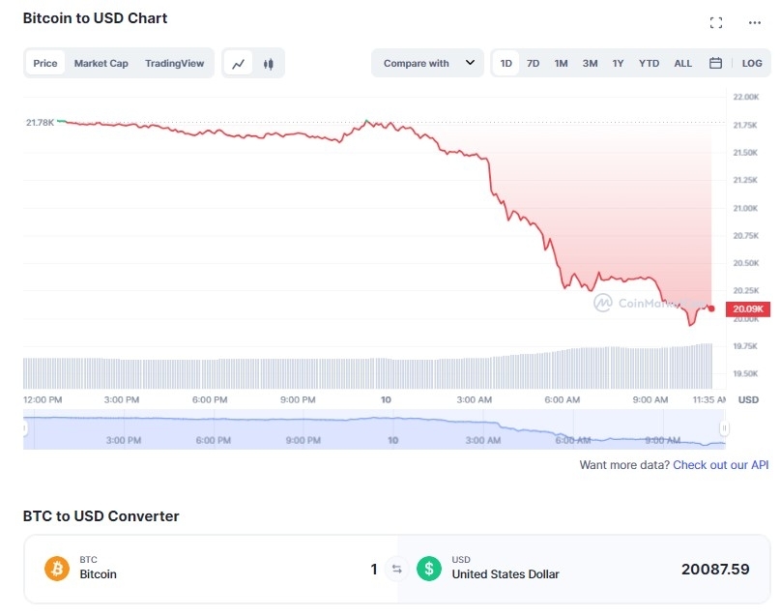
Task: Toggle LOG scale on the chart
Action: pos(752,63)
